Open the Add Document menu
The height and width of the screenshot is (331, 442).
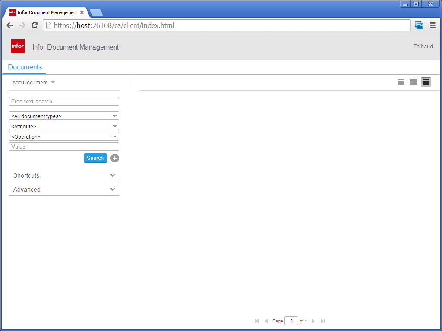point(33,83)
